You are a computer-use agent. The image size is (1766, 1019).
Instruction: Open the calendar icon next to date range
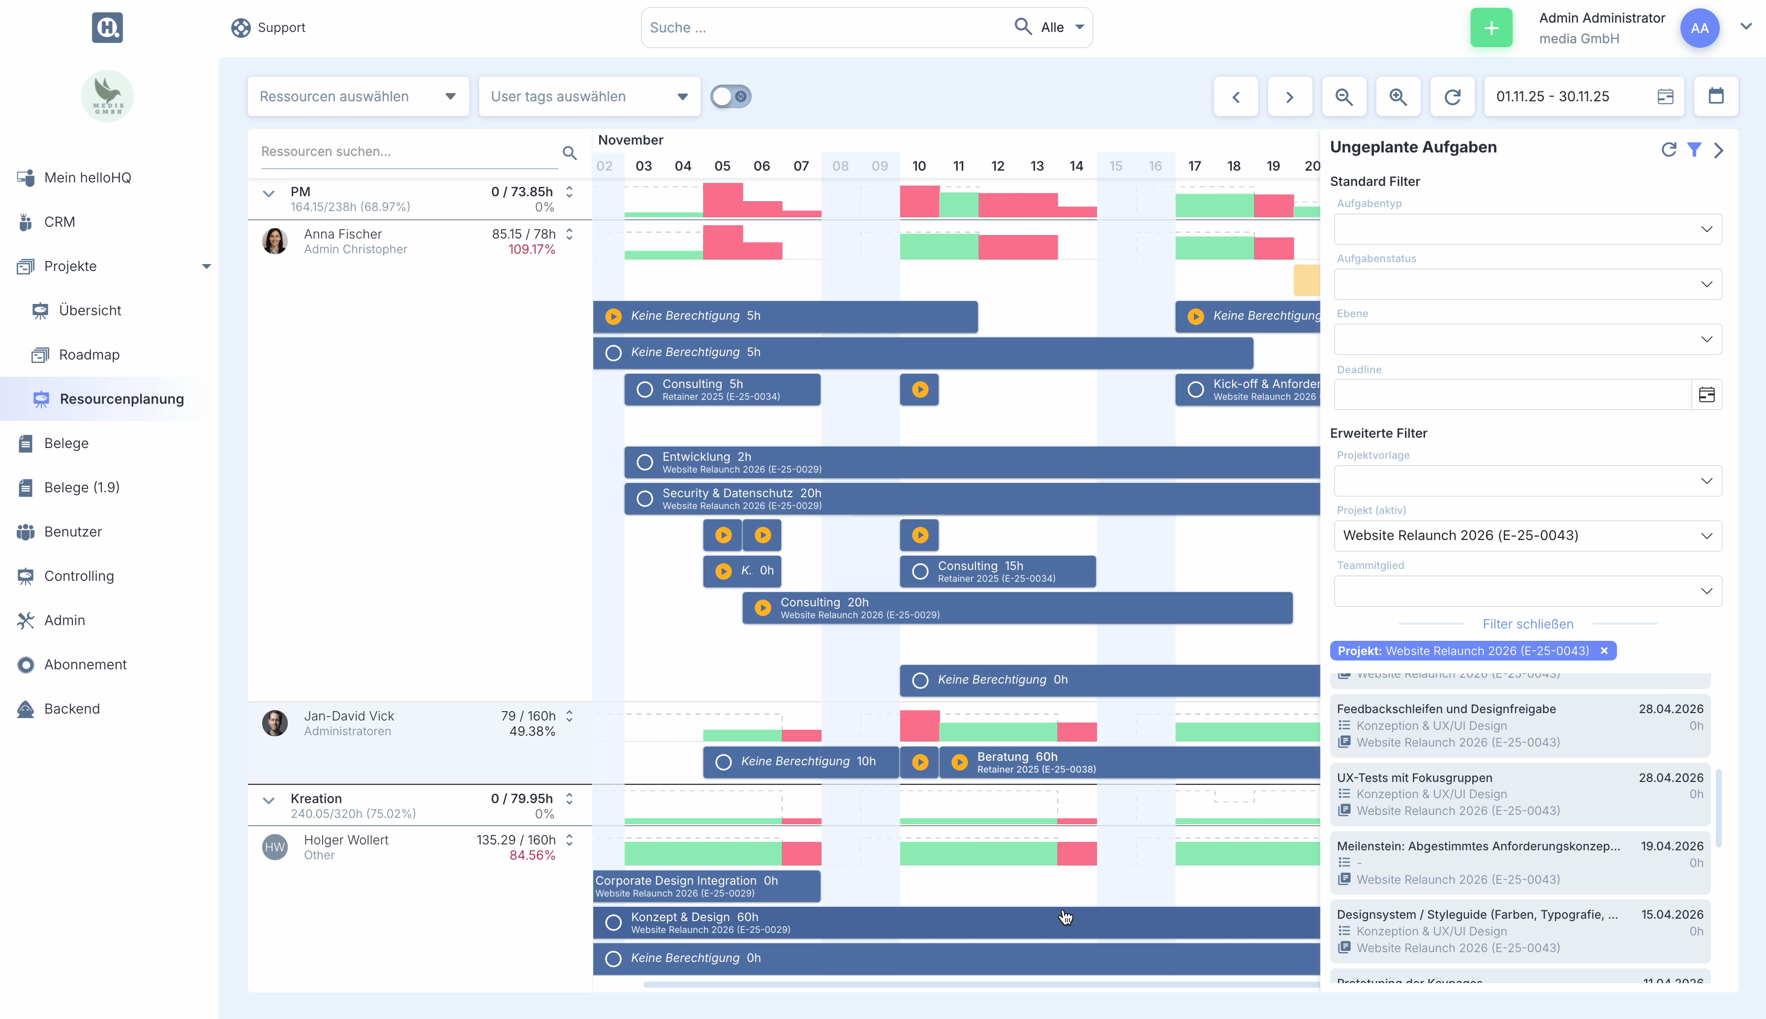coord(1716,96)
